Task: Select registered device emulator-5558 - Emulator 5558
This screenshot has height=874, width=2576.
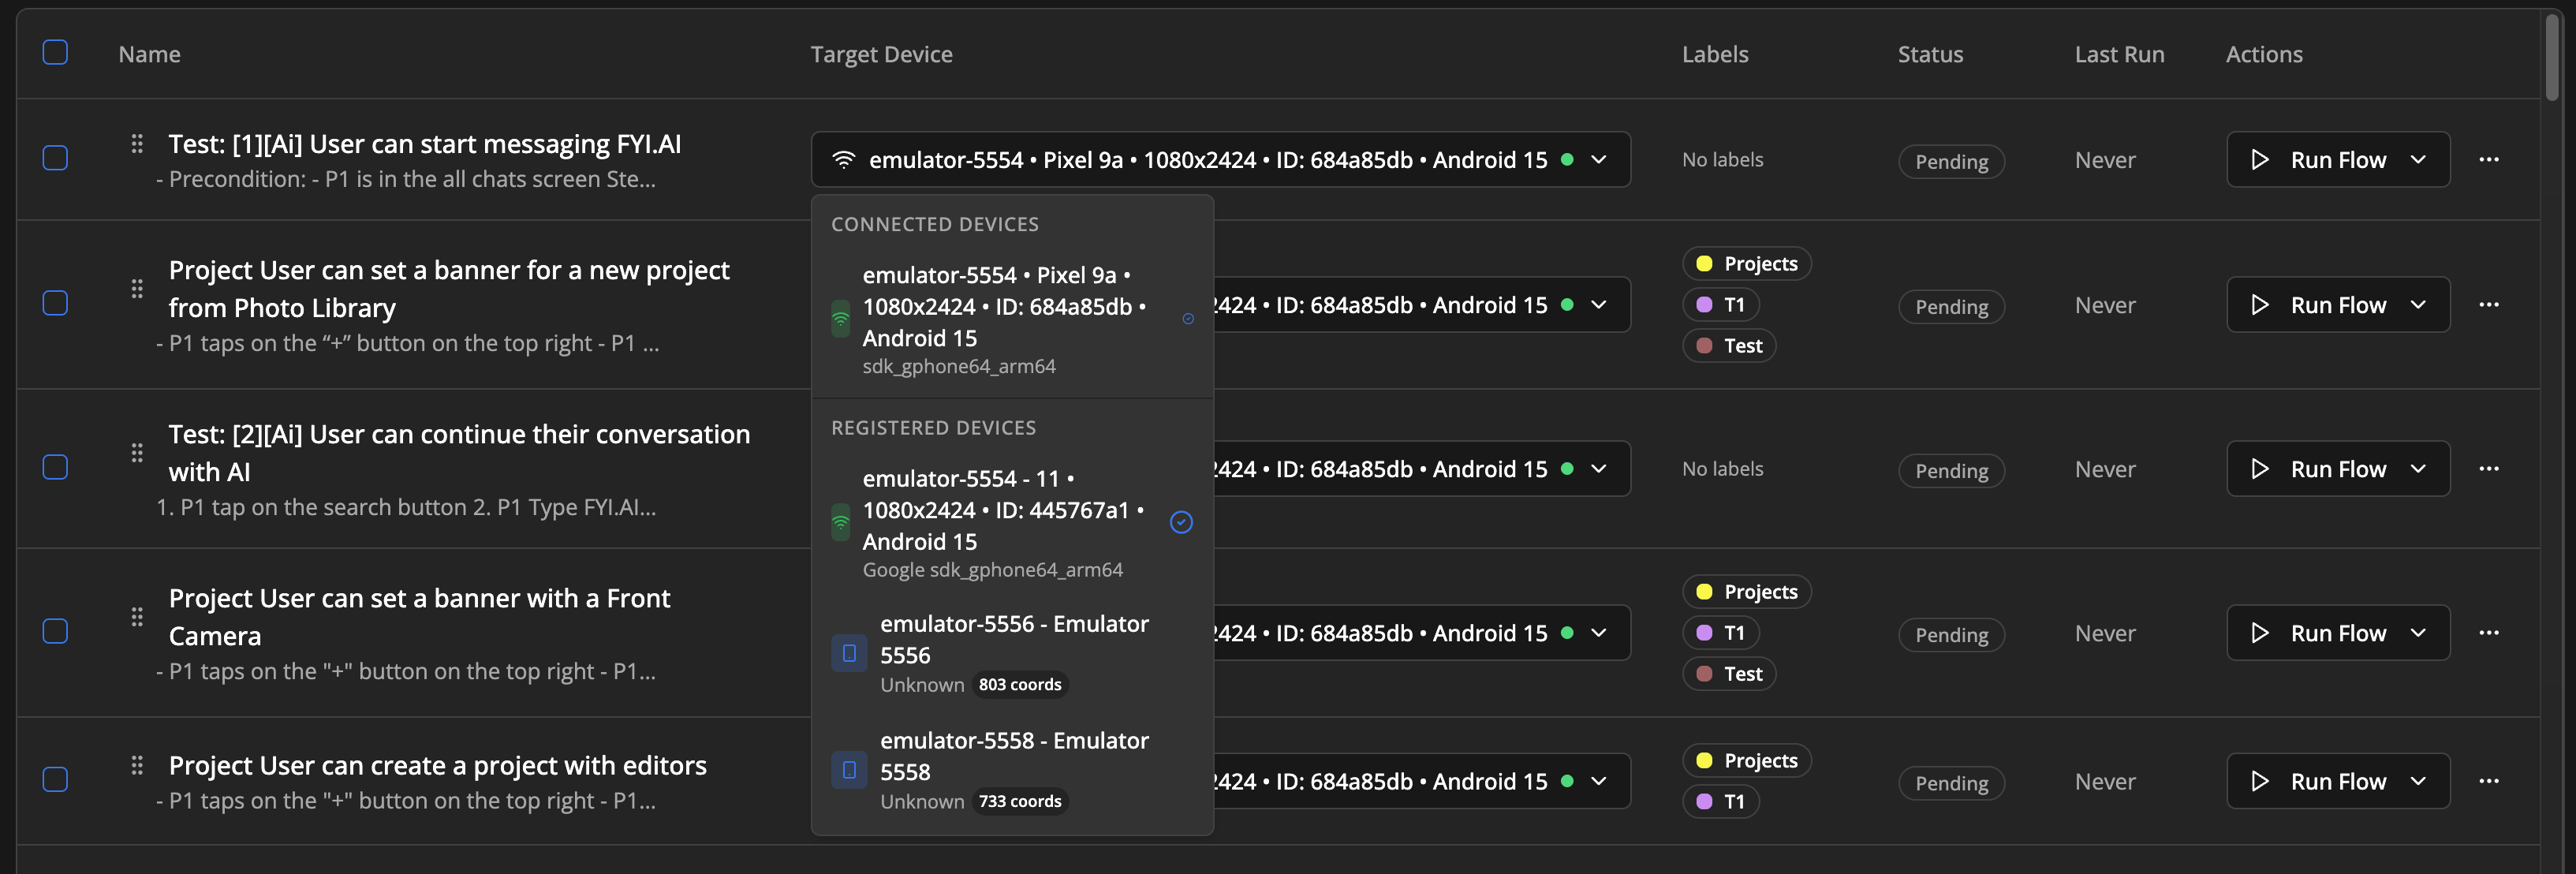Action: coord(1012,770)
